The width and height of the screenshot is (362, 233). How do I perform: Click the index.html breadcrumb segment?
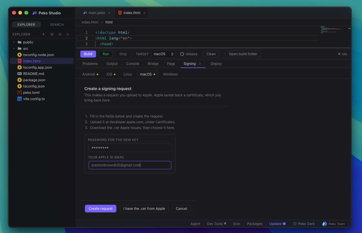click(x=90, y=22)
